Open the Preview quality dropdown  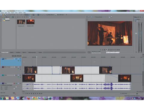(x=99, y=17)
